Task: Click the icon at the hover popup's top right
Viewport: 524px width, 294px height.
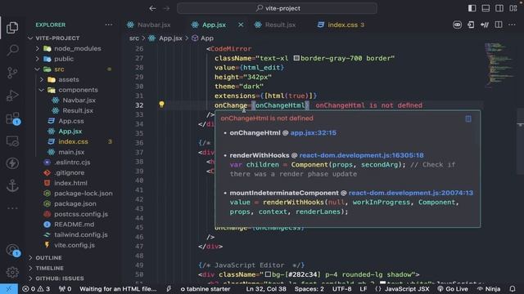Action: coord(468,118)
